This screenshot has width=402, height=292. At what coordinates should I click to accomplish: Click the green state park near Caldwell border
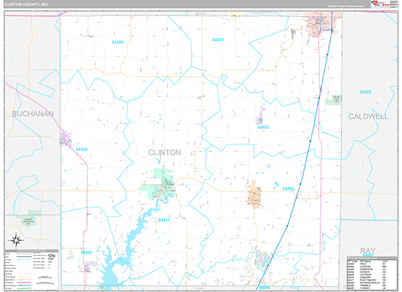coord(333,99)
